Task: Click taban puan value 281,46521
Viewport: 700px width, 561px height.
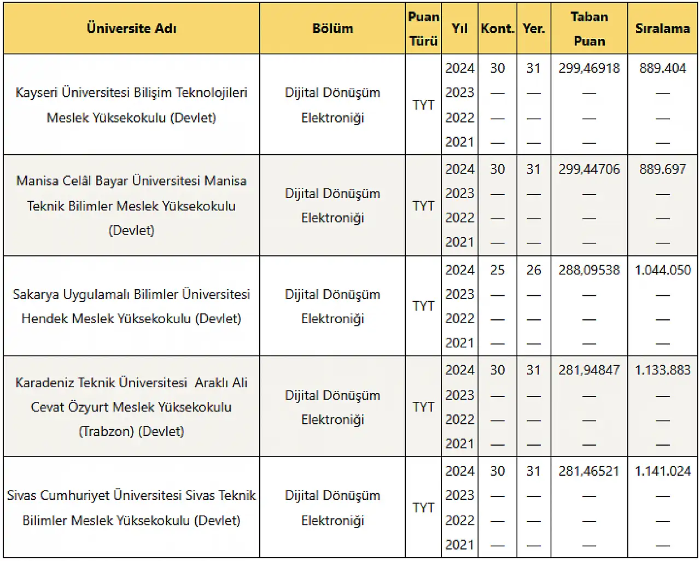Action: (x=589, y=471)
